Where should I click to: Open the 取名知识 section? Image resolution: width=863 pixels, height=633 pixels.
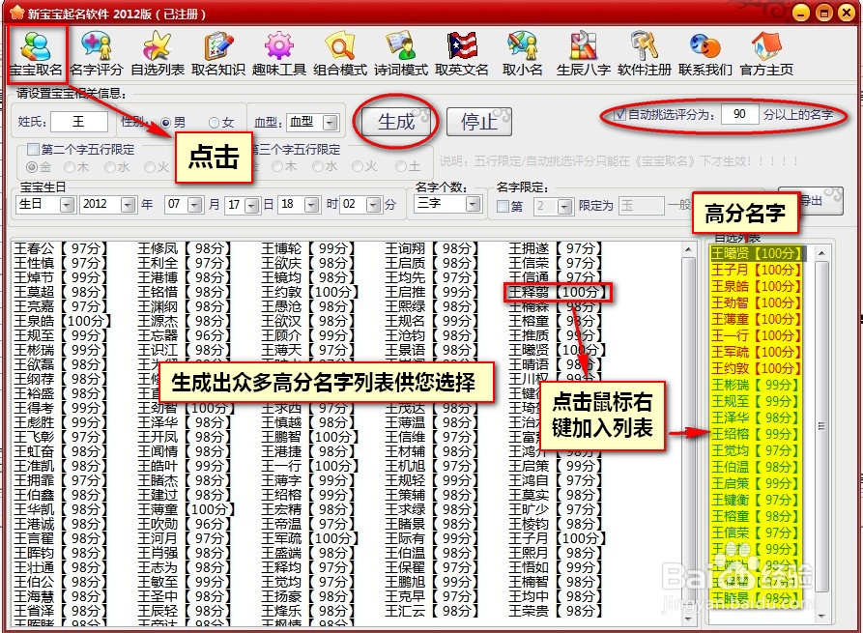218,54
